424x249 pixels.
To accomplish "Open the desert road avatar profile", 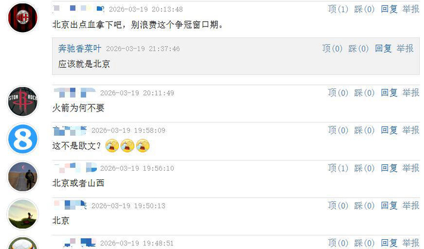I will click(23, 176).
